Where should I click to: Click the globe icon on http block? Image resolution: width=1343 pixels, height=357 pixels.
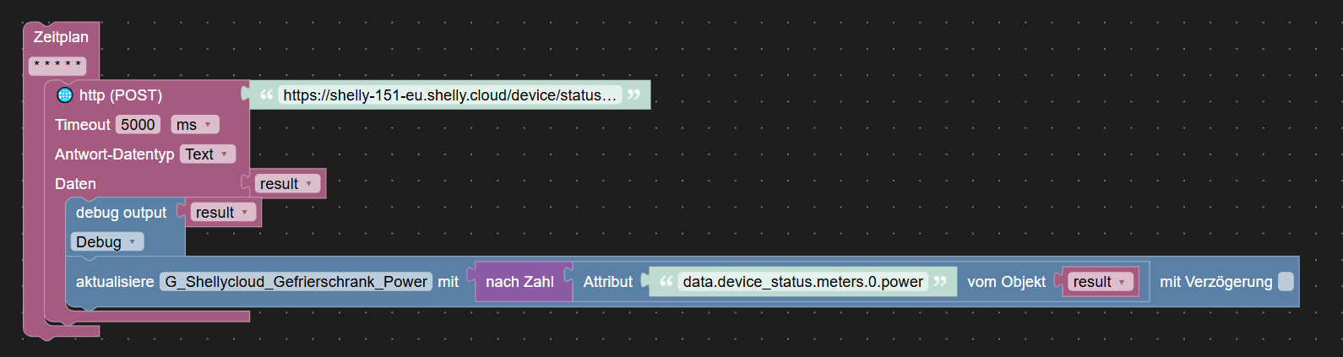tap(65, 95)
